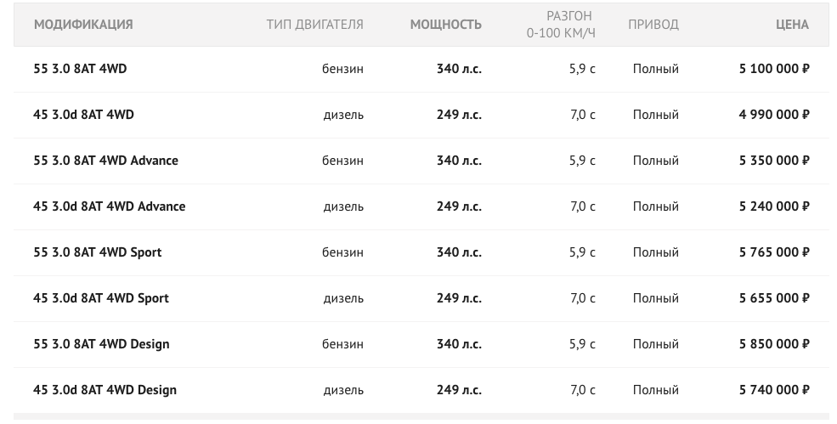Click the 5 765 000 ₽ price
This screenshot has height=424, width=837.
pos(774,252)
